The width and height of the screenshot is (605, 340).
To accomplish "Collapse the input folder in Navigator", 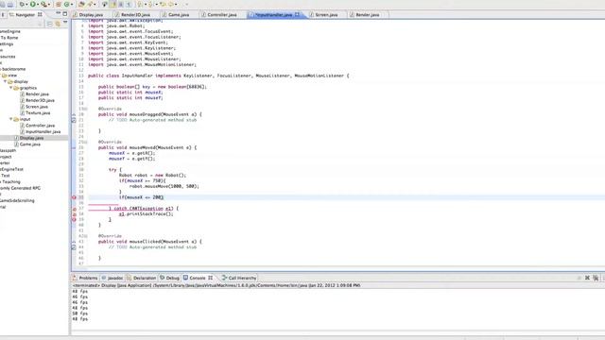I will click(x=10, y=119).
